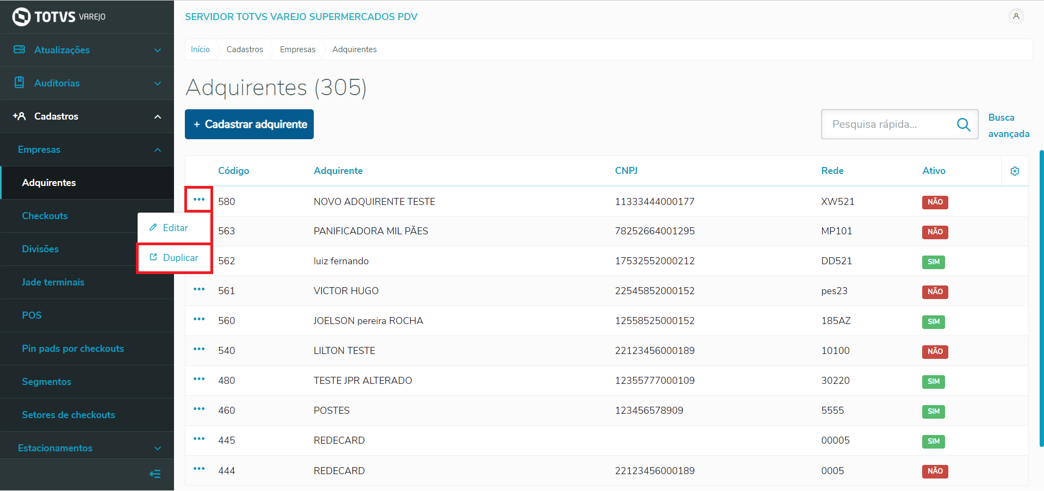The image size is (1044, 491).
Task: Sort by the CNPJ column header
Action: point(626,171)
